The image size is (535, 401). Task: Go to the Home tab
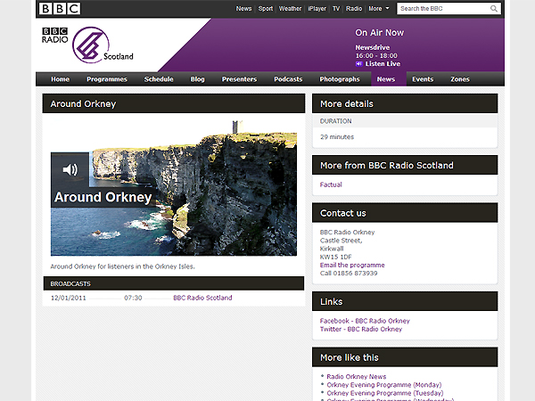tap(60, 79)
